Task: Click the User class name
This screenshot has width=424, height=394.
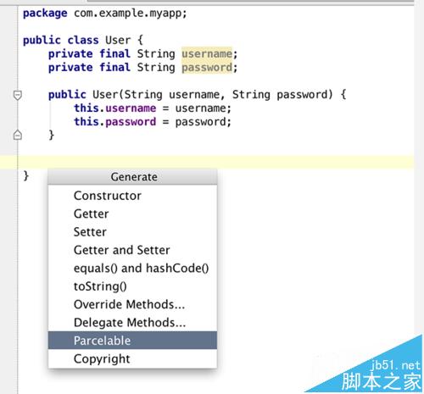Action: pos(118,40)
